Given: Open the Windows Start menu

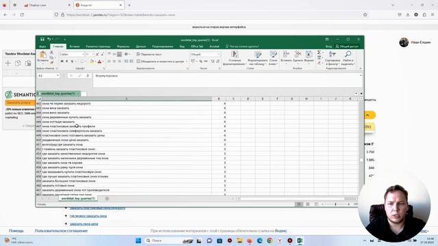Looking at the screenshot, I should click(x=138, y=241).
